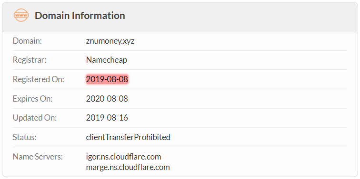Viewport: 360px width, 179px height.
Task: Click the Registered On: label
Action: [x=39, y=79]
